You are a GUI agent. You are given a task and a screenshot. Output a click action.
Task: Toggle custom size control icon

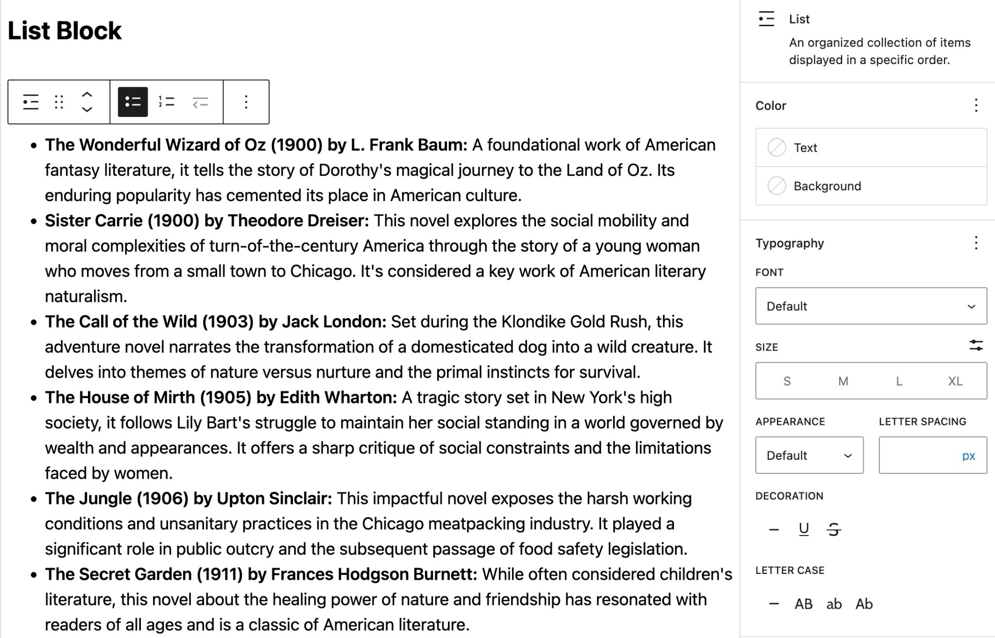click(976, 346)
